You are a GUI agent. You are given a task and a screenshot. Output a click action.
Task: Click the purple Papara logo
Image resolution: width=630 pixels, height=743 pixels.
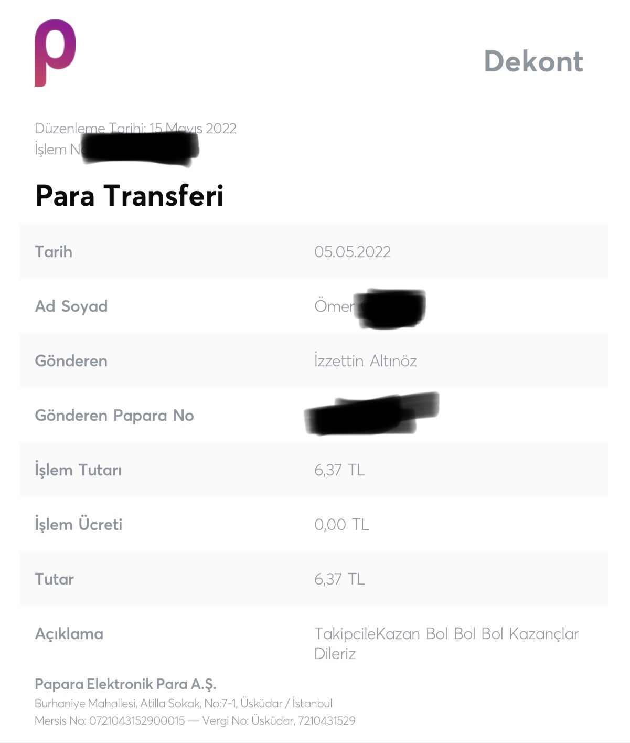(x=55, y=52)
